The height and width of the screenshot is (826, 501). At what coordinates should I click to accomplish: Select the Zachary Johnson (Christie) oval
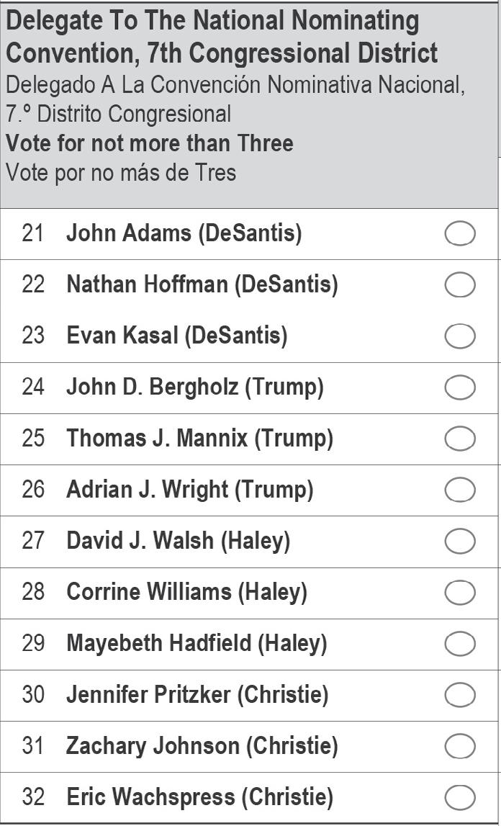click(x=460, y=746)
